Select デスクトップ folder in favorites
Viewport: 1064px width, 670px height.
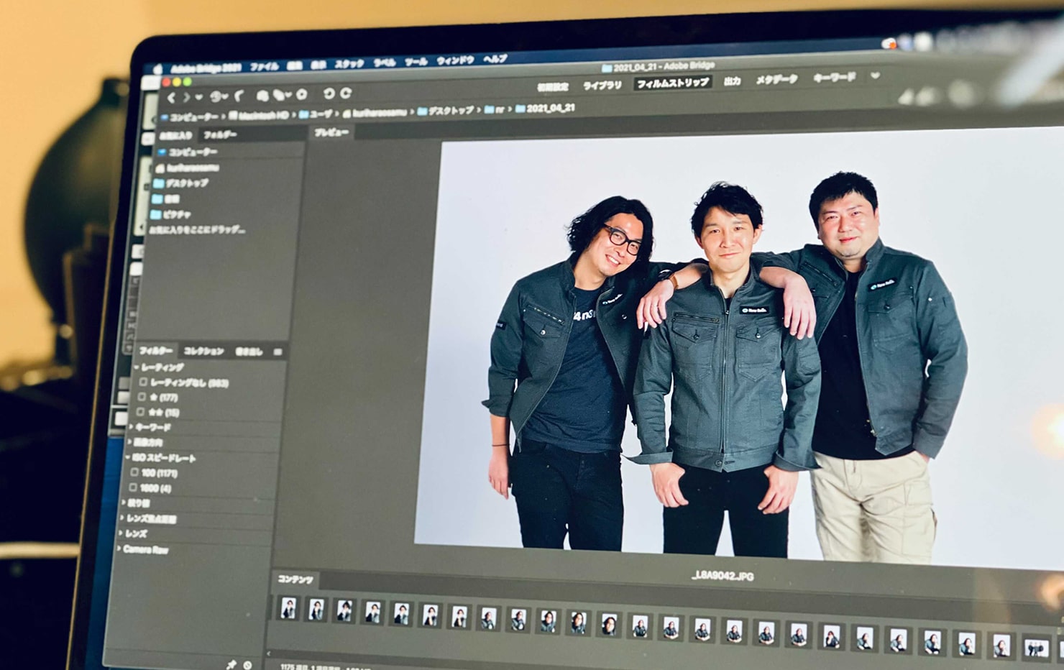182,183
